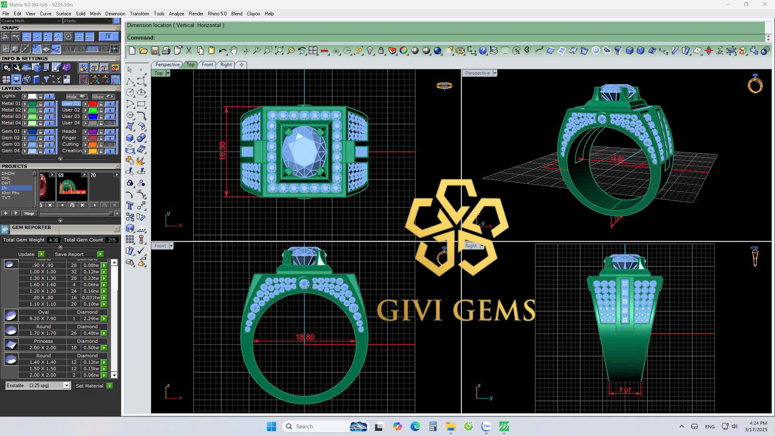Open the Top viewport title dropdown arrow
The height and width of the screenshot is (436, 775).
point(168,73)
